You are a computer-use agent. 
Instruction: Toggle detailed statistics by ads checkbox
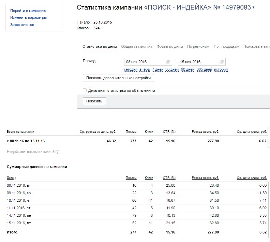[85, 91]
